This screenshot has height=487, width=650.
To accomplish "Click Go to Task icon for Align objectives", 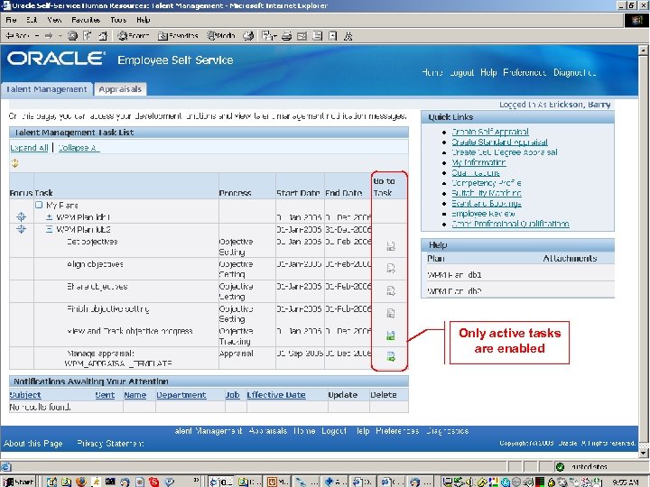I will 391,269.
